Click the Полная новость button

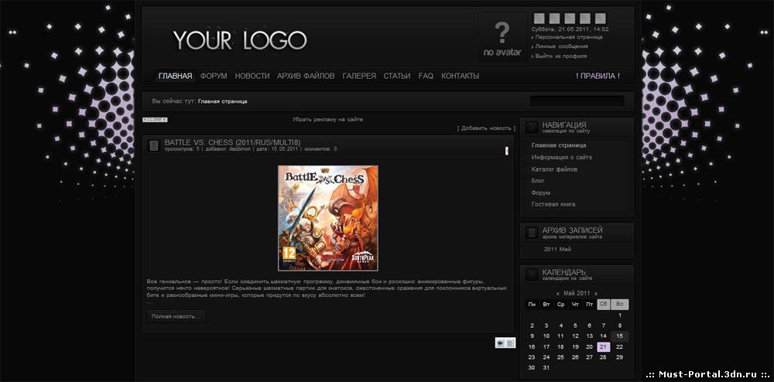click(x=176, y=316)
